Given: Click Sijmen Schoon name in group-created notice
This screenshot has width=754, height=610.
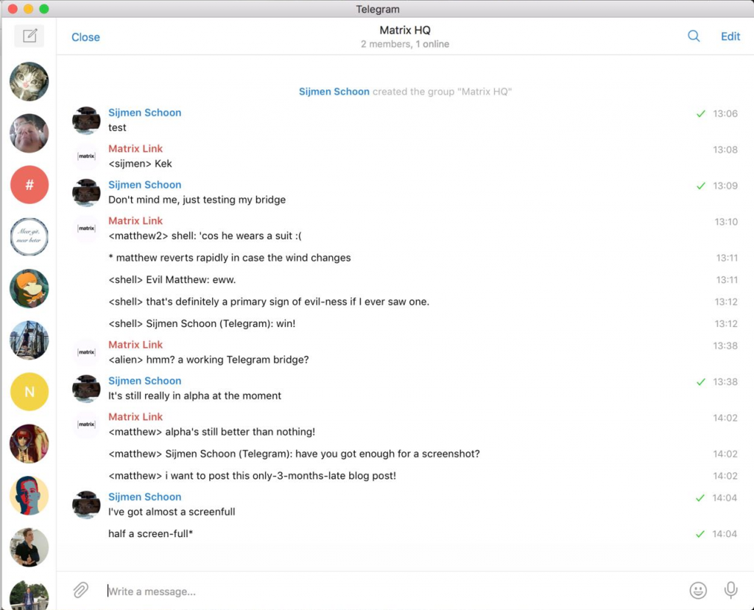Looking at the screenshot, I should pos(334,91).
